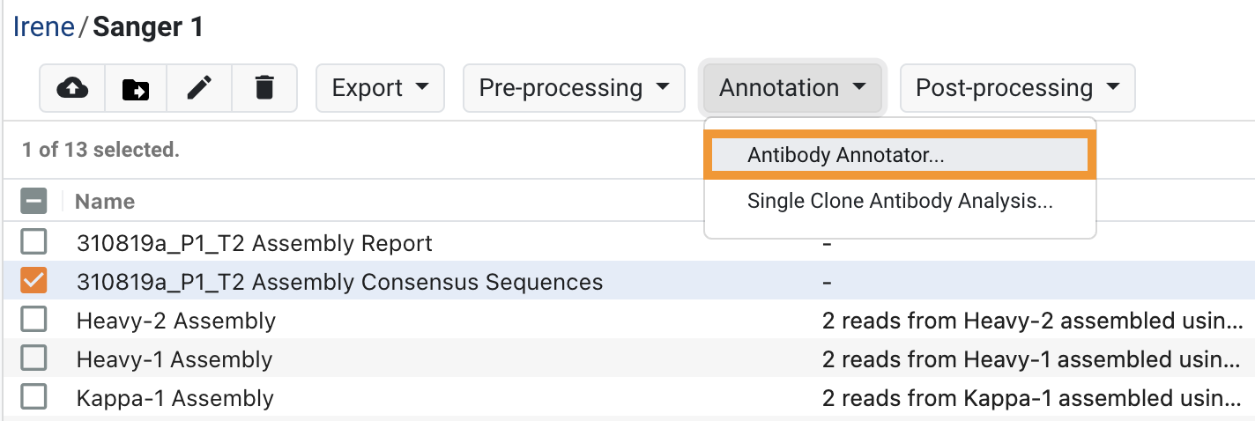
Task: Sort by the Name column header
Action: point(105,202)
